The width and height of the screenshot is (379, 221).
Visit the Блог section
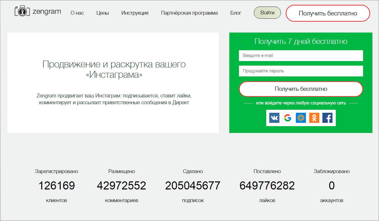[x=236, y=13]
